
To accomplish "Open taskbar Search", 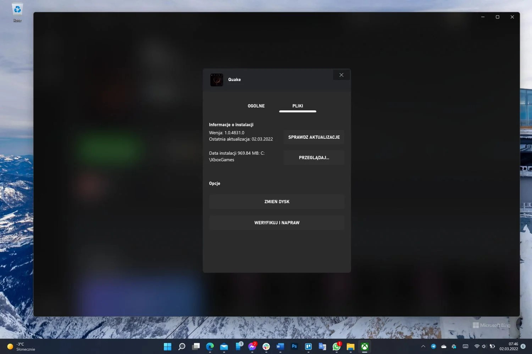I will pos(182,347).
